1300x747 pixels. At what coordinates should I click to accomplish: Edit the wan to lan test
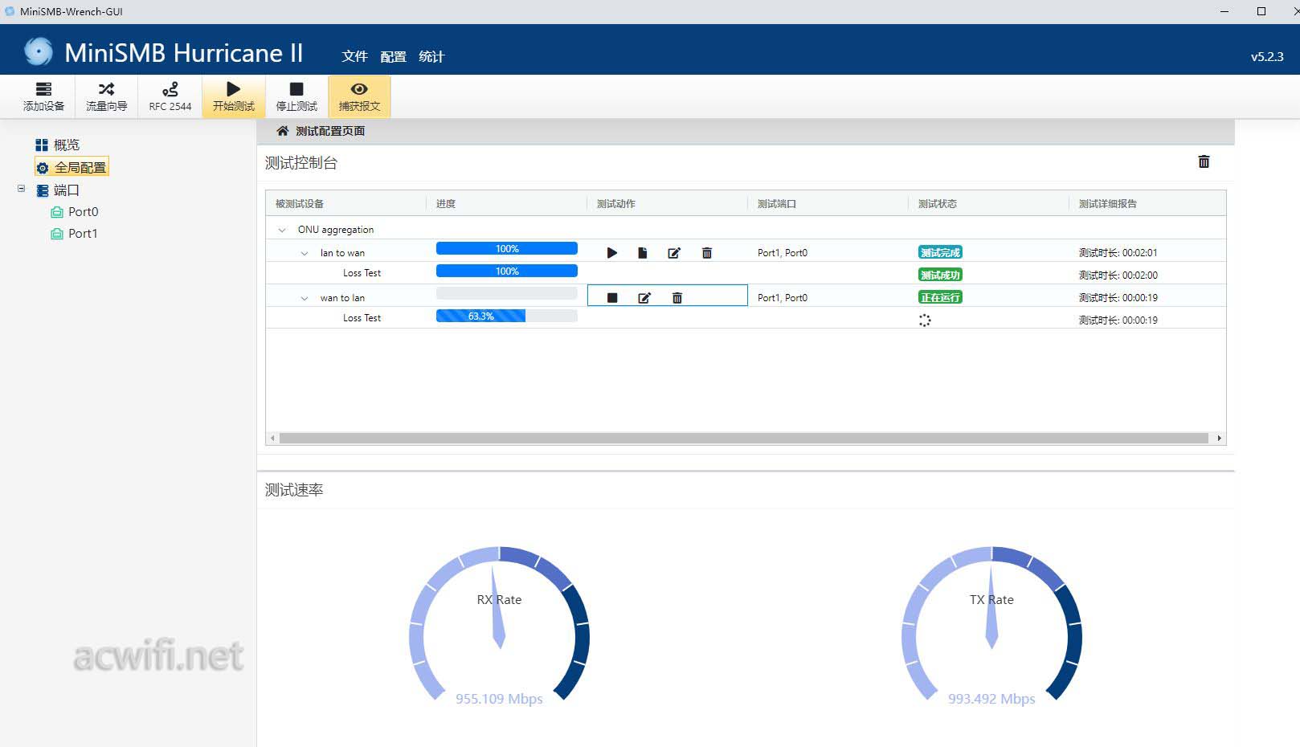[644, 298]
